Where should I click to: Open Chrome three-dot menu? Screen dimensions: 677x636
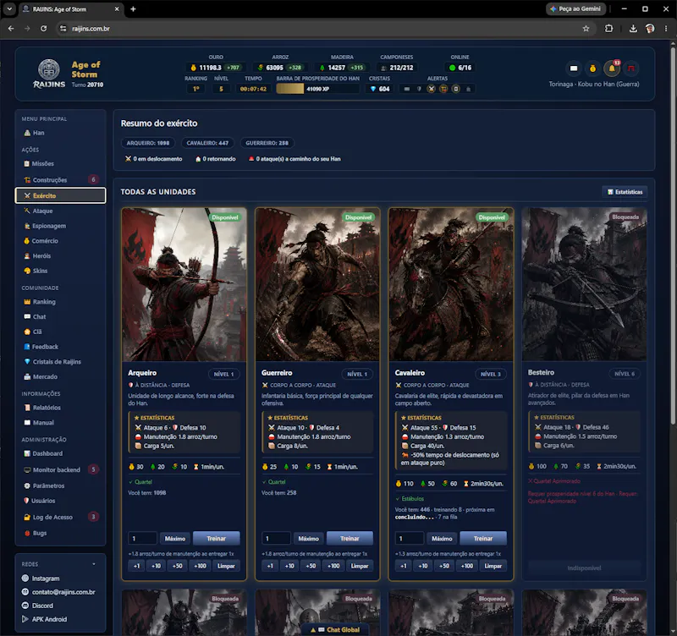[666, 29]
